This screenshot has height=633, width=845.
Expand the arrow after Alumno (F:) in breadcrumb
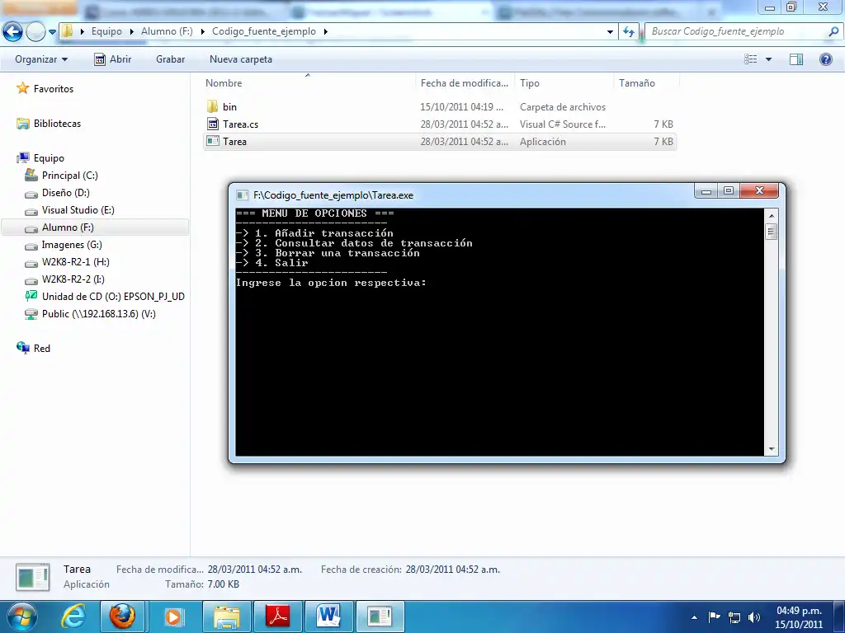203,31
